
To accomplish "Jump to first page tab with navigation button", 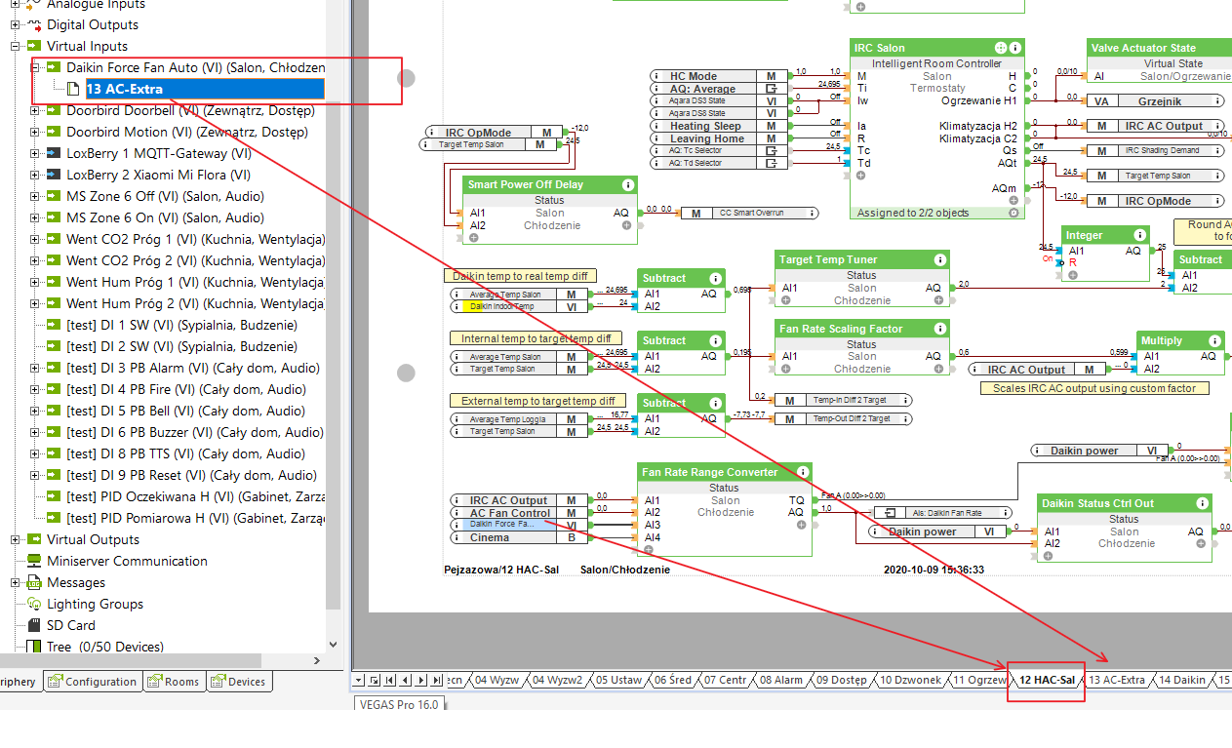I will pyautogui.click(x=391, y=680).
